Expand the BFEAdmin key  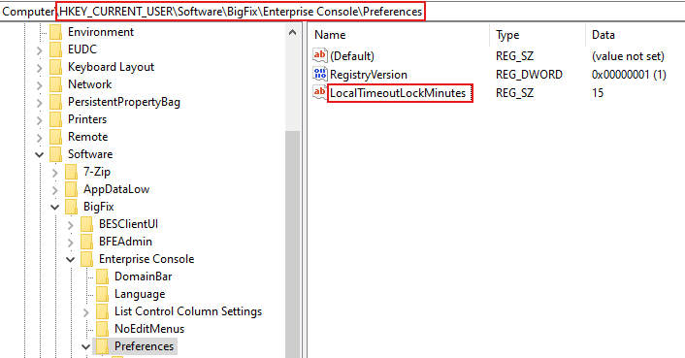click(x=71, y=243)
